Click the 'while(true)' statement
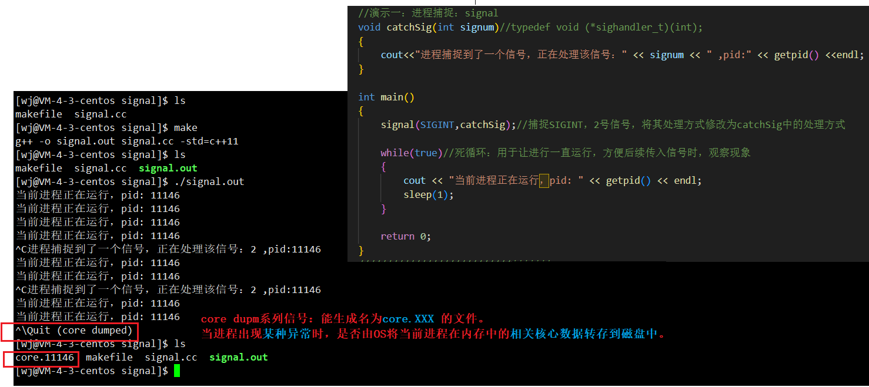Image resolution: width=869 pixels, height=387 pixels. tap(412, 153)
